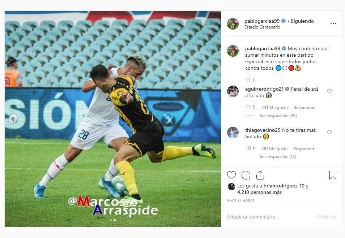The image size is (345, 238).
Task: Focus the Añade un comentario field
Action: pos(271,217)
